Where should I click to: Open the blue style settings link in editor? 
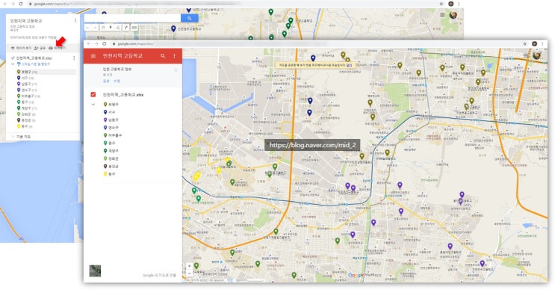pos(34,64)
